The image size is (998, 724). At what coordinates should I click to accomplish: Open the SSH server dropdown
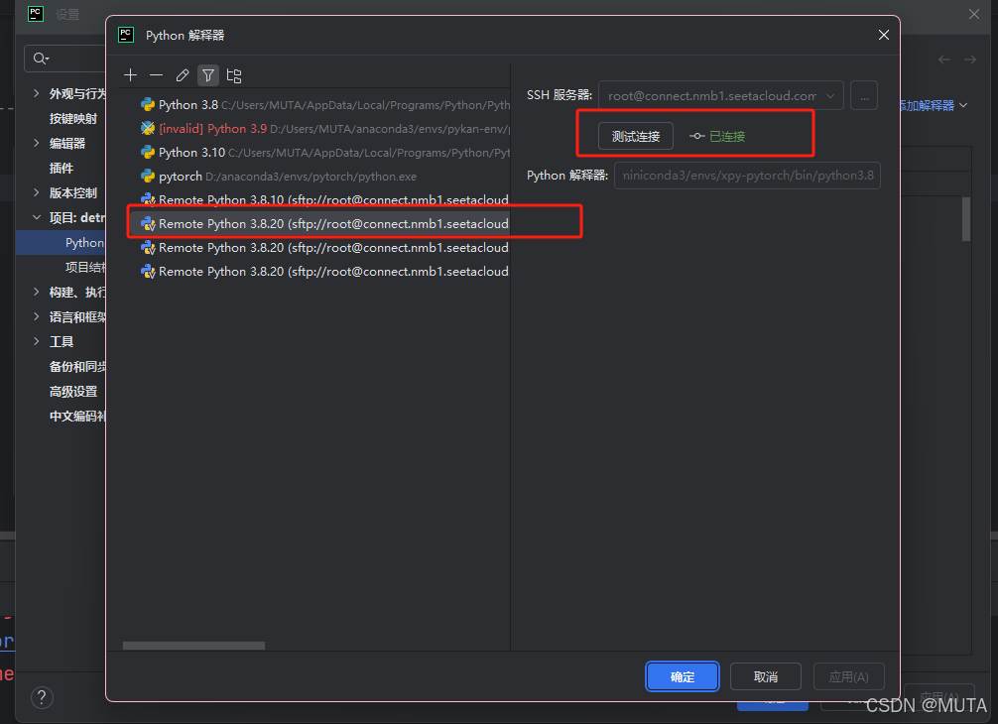[x=721, y=95]
